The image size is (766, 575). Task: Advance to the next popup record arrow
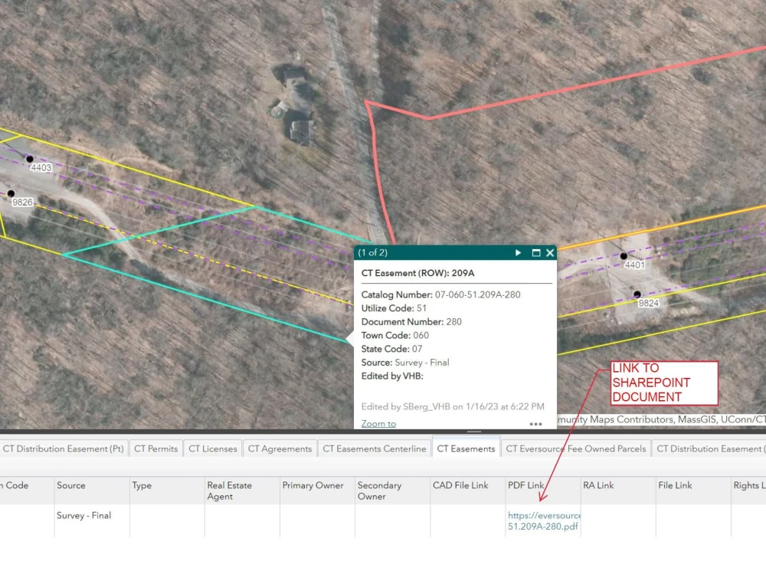518,252
